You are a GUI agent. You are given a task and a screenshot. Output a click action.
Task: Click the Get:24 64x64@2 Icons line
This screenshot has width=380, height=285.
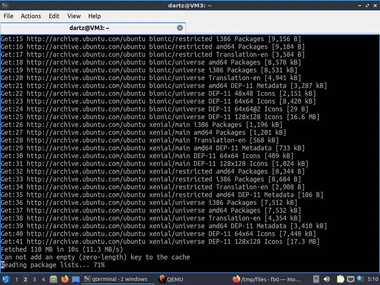154,109
